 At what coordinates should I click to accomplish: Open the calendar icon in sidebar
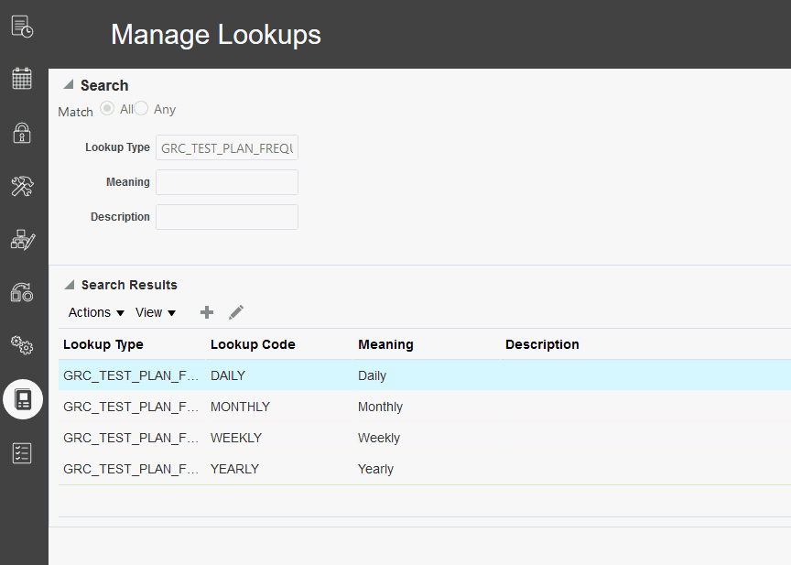[x=22, y=78]
